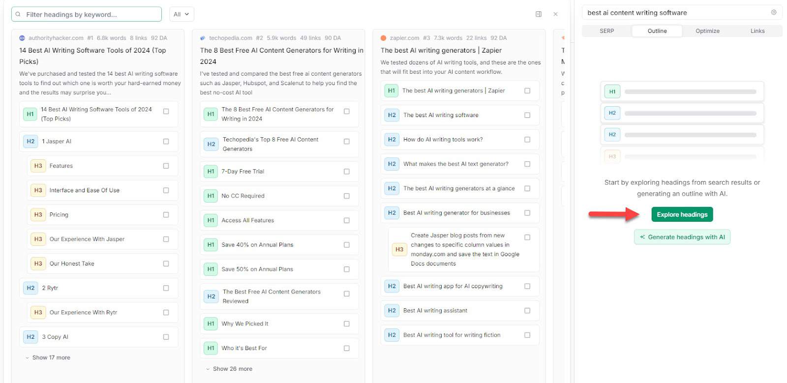Go to the Links tab
Viewport: 787px width, 383px height.
coord(757,31)
